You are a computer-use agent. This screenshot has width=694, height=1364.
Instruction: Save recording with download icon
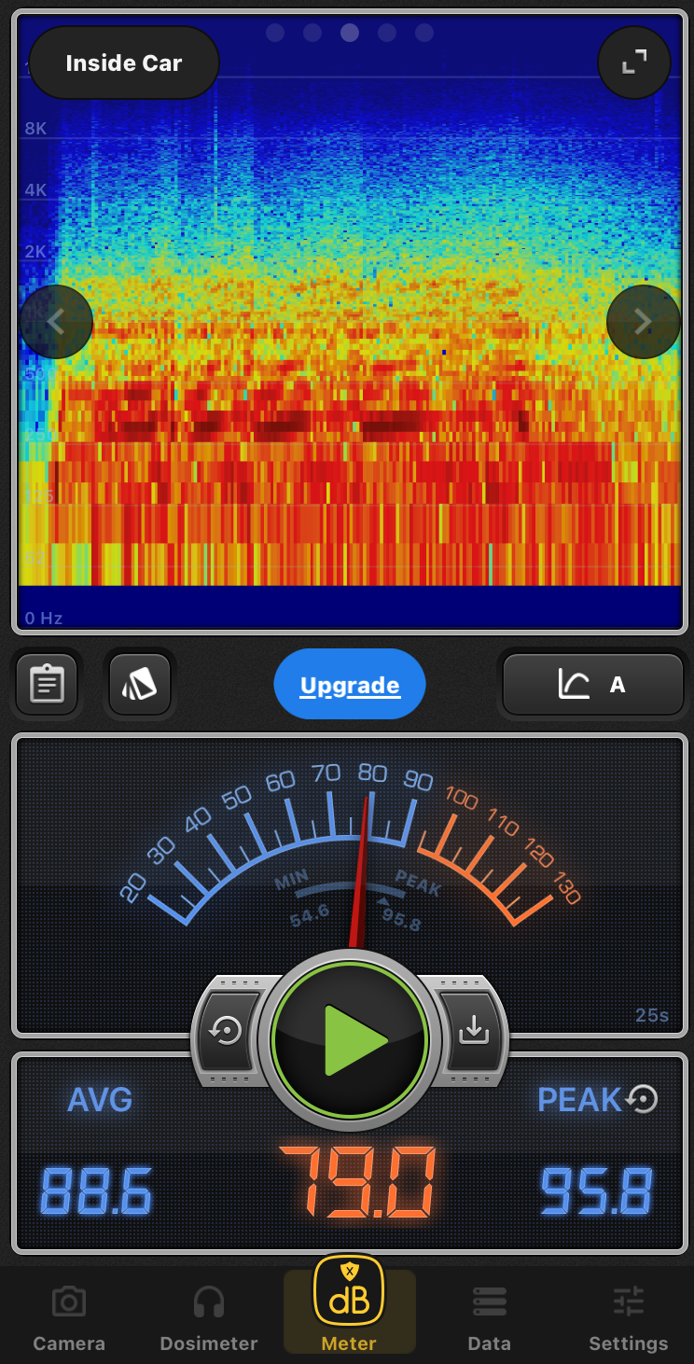coord(474,1030)
